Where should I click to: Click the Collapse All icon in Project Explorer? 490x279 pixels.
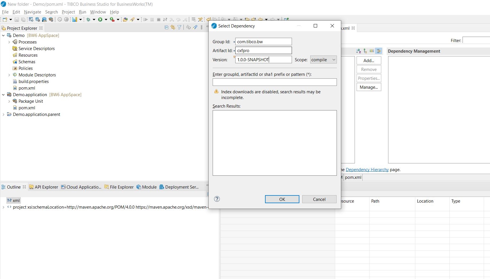pyautogui.click(x=167, y=27)
